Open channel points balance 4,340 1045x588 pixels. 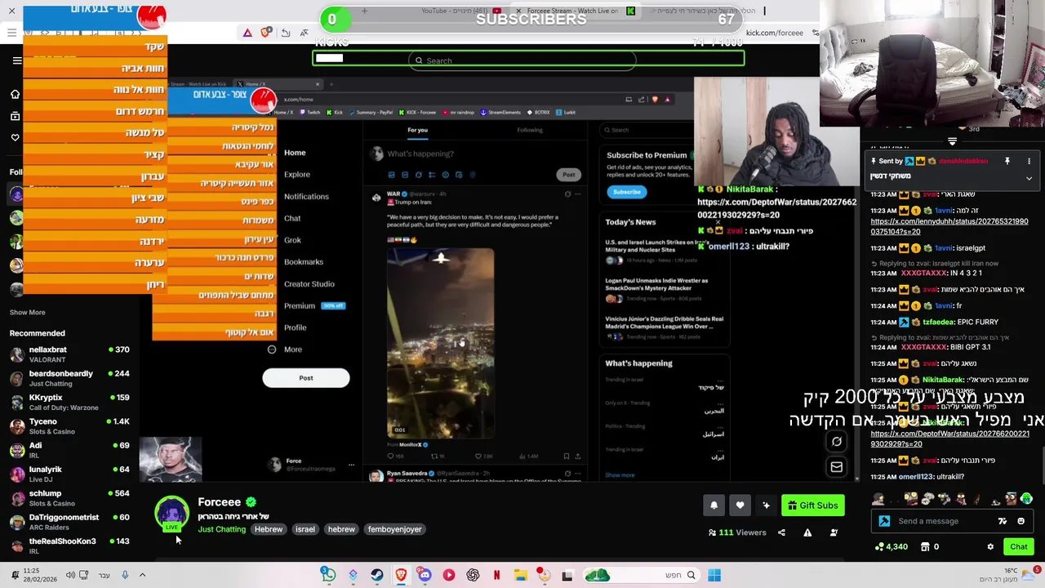coord(891,547)
